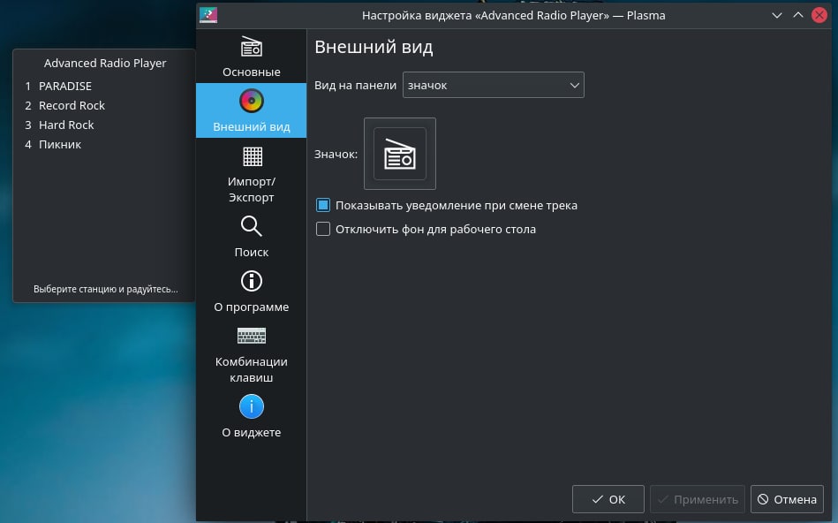Screen dimensions: 838x523
Task: Click the Plasma app icon in title bar
Action: (x=208, y=15)
